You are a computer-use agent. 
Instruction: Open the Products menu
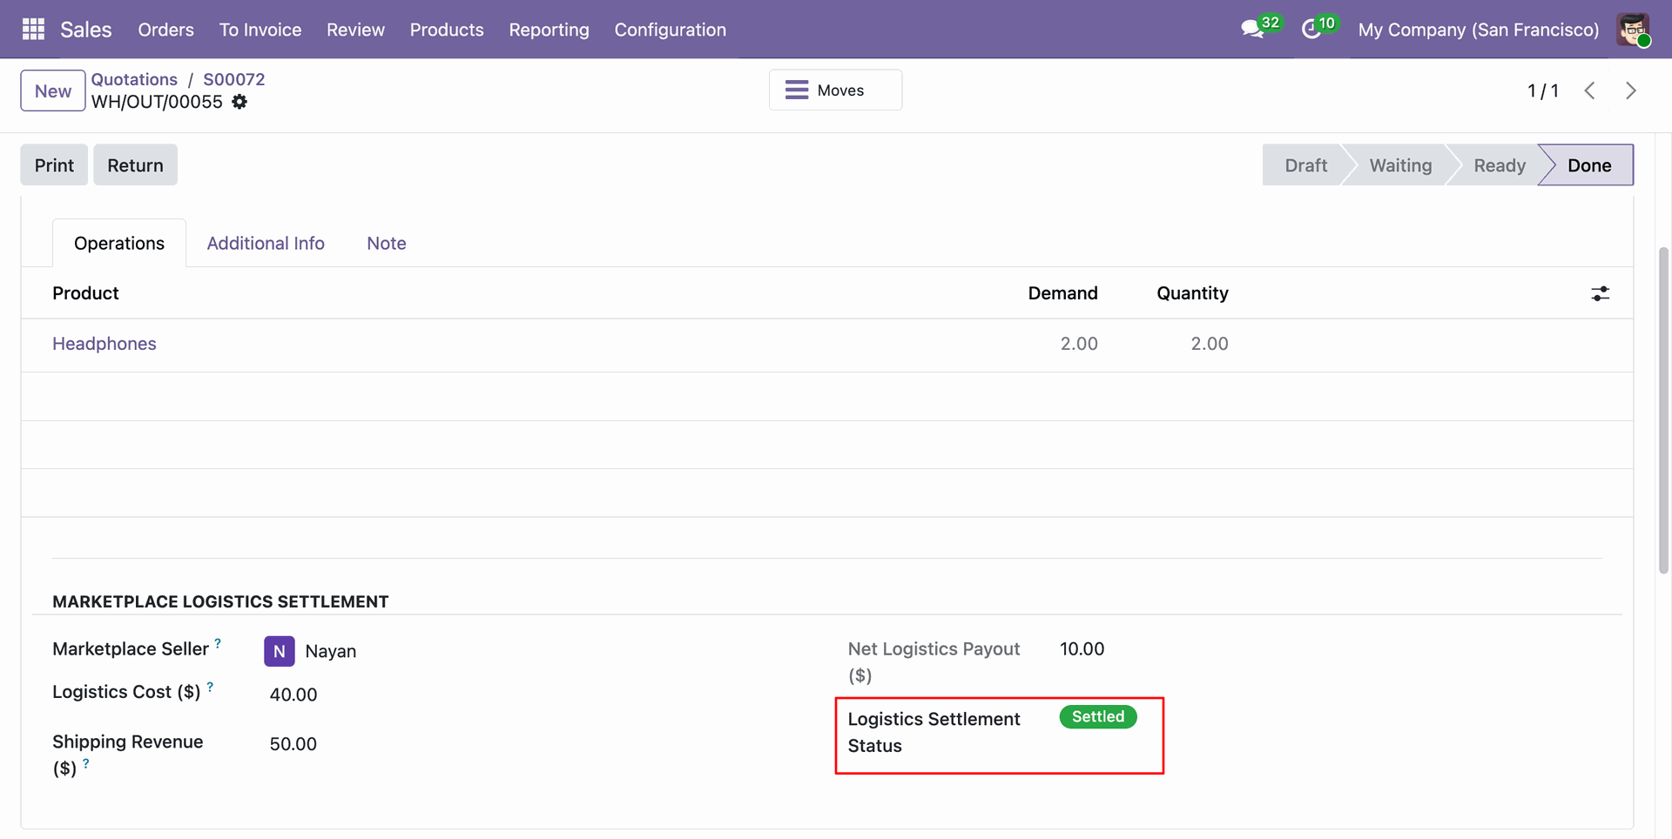447,30
